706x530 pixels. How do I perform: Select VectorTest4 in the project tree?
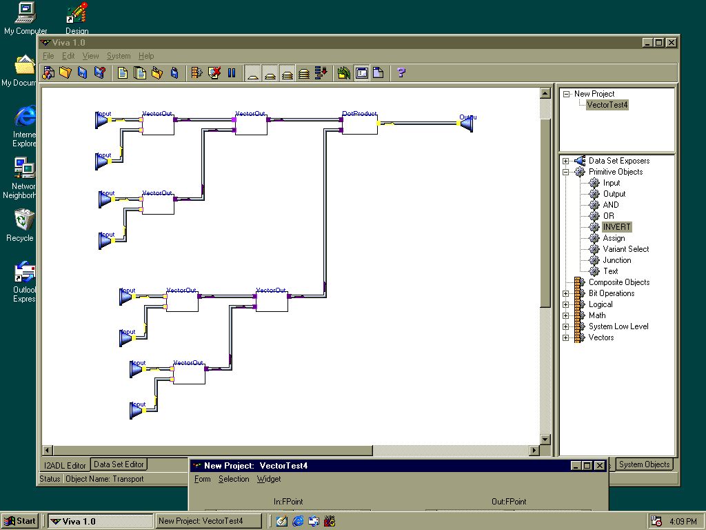607,105
